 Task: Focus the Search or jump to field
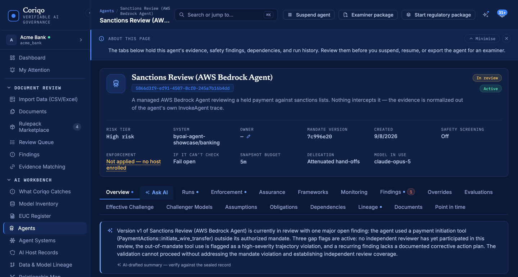tap(226, 15)
